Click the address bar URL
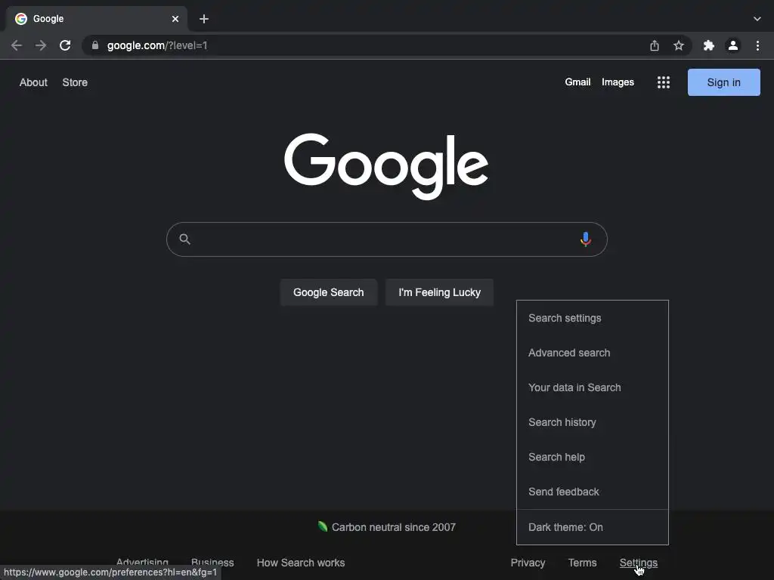The image size is (774, 580). pos(157,45)
